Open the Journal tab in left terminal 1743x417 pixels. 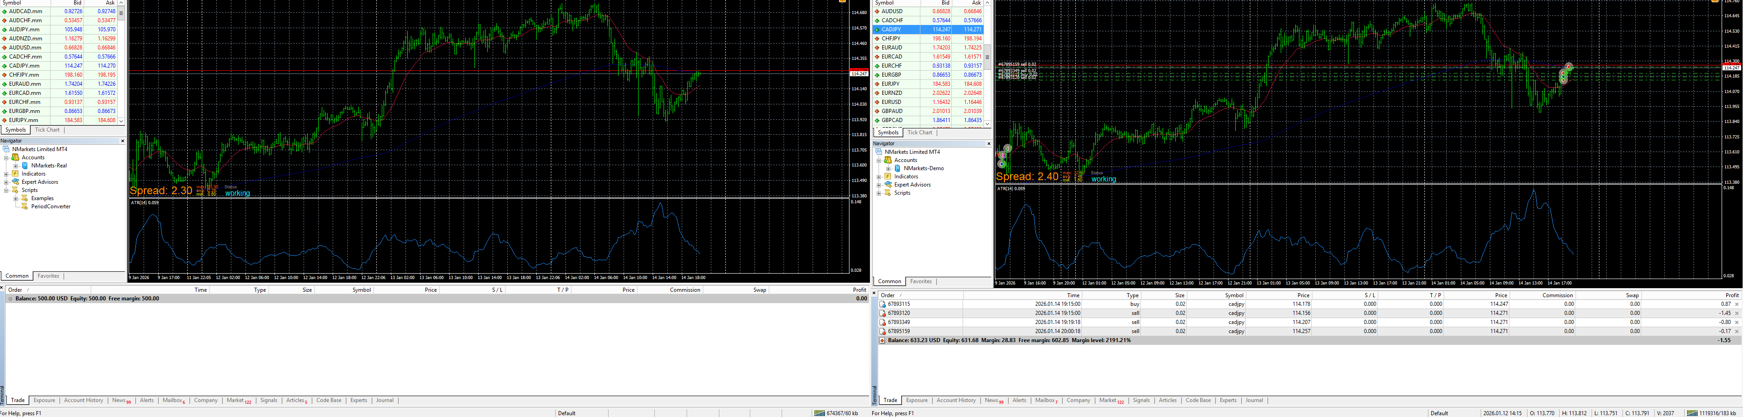tap(385, 400)
